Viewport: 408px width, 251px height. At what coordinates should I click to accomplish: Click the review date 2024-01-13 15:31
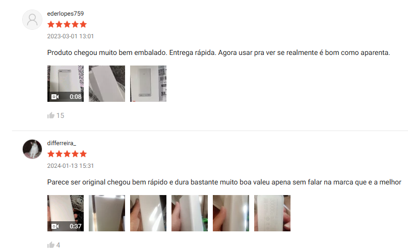point(70,166)
